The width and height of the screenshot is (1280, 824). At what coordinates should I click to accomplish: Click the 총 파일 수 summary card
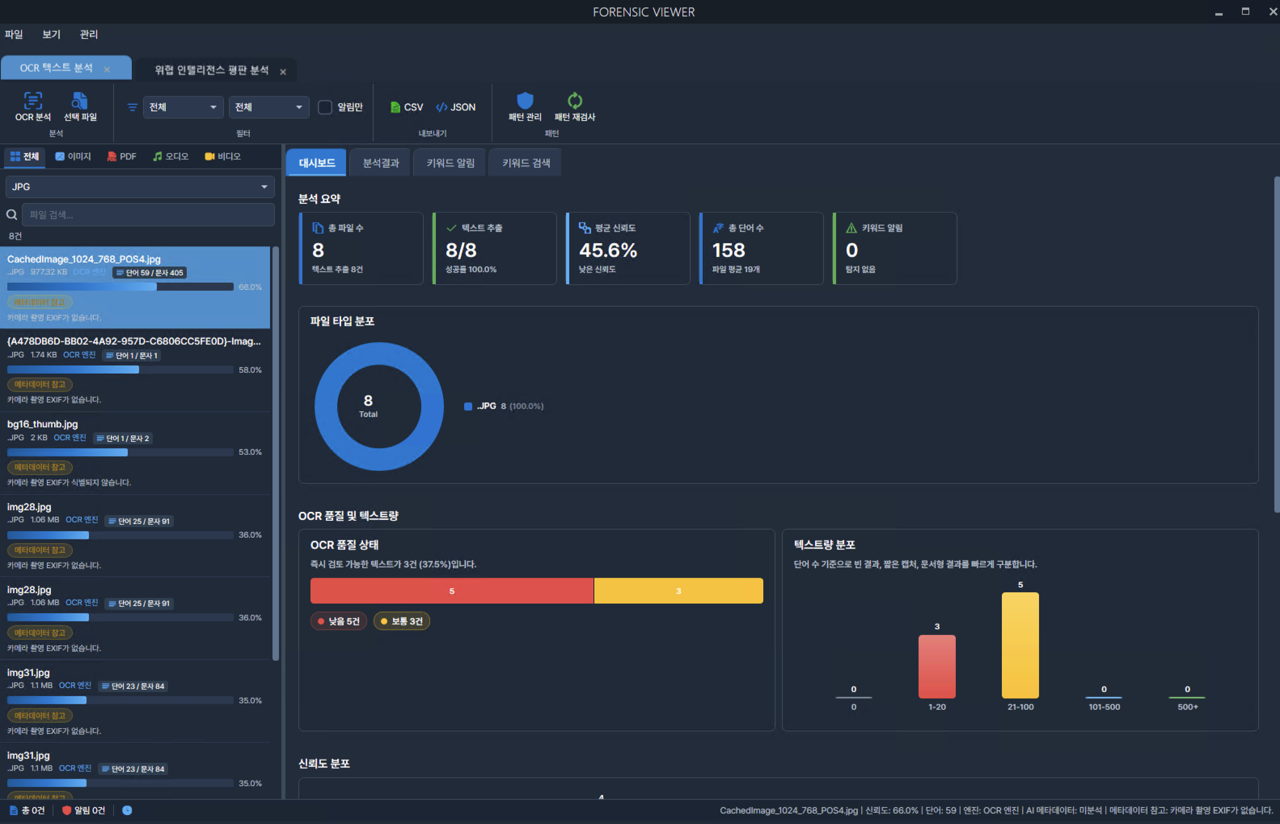tap(361, 248)
